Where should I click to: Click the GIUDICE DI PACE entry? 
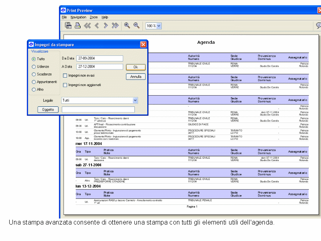click(198, 125)
